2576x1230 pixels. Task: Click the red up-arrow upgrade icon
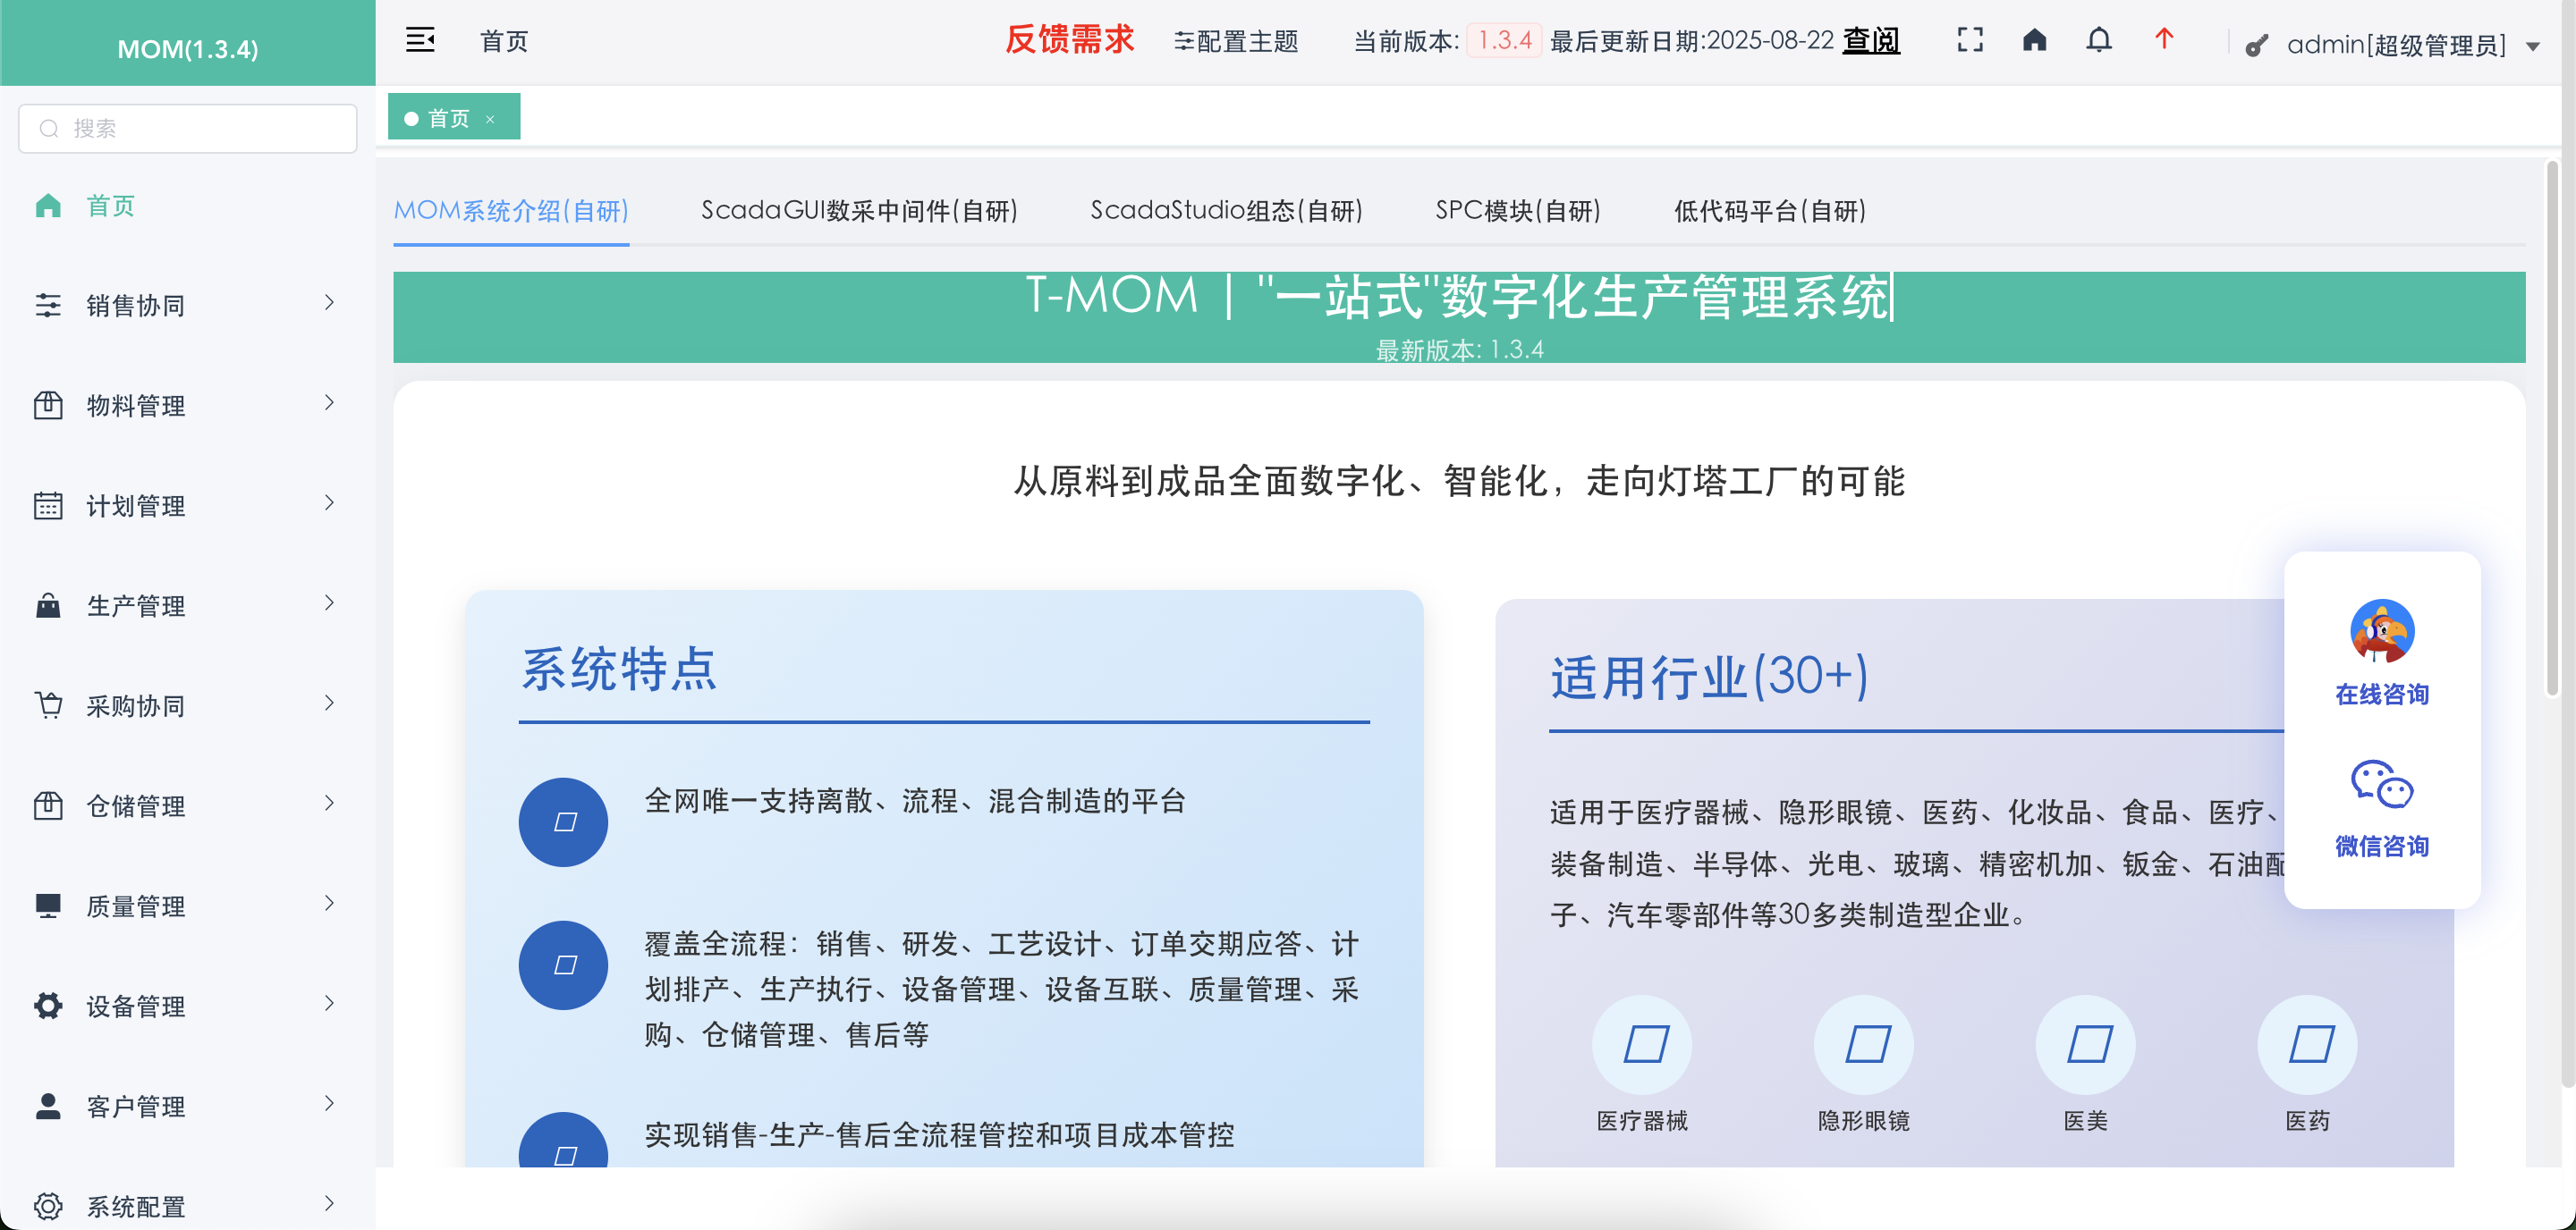2164,39
